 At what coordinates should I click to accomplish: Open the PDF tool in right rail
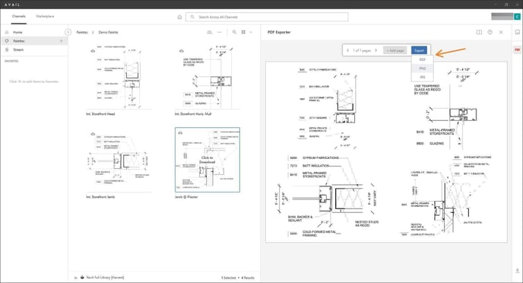pyautogui.click(x=518, y=49)
